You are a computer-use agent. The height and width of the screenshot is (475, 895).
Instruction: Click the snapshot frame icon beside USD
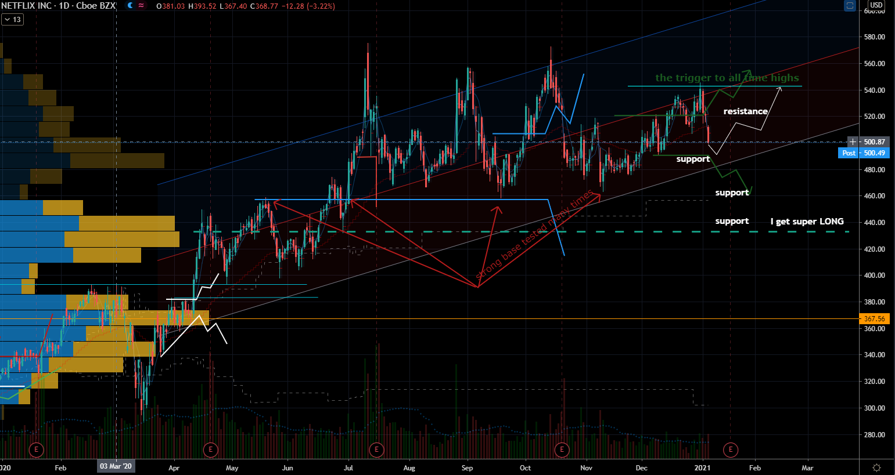pyautogui.click(x=850, y=6)
